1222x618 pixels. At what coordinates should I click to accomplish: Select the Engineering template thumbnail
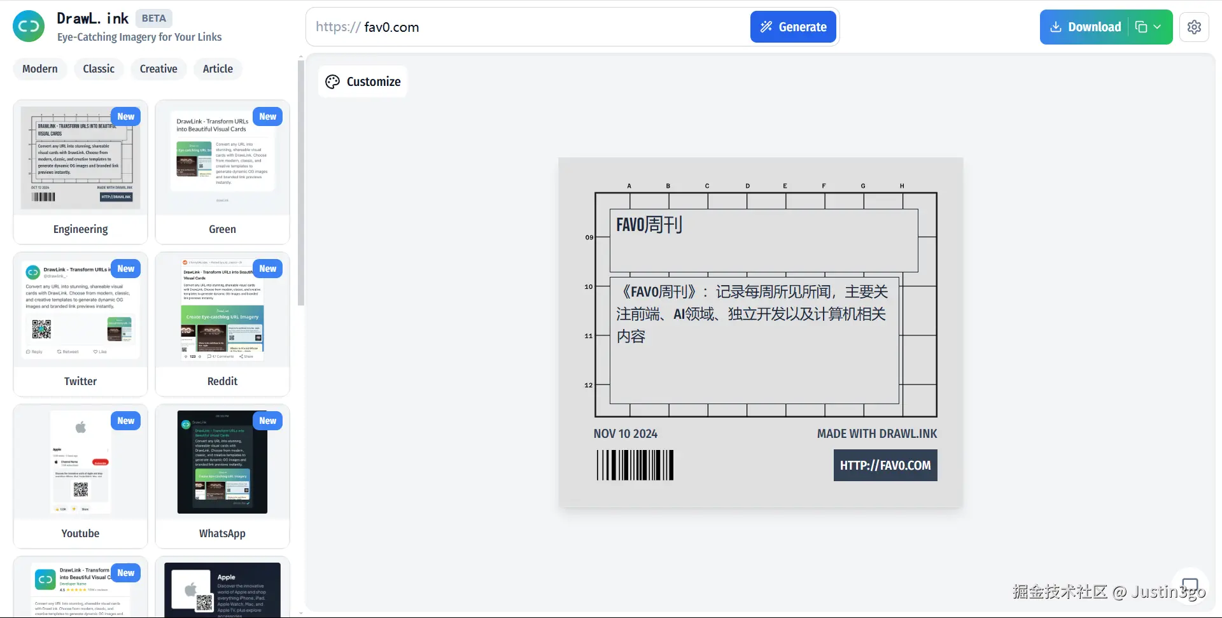(x=80, y=158)
